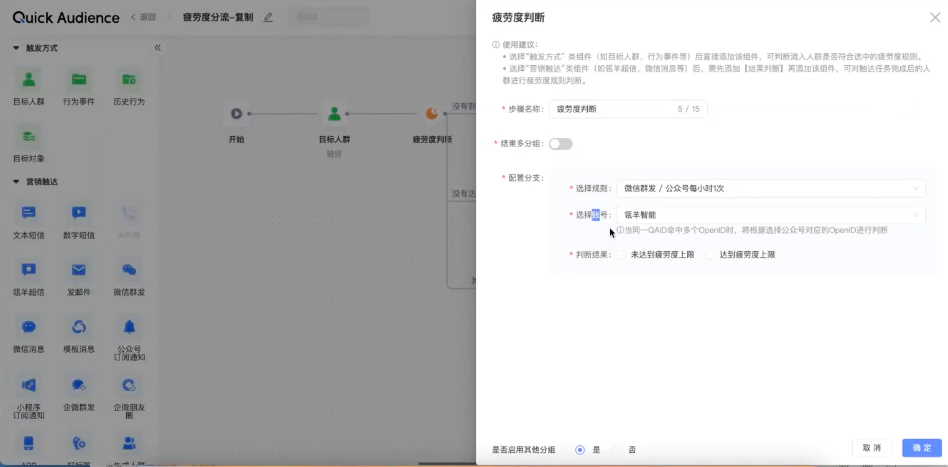
Task: Click the 步骤名称 input field
Action: tap(628, 109)
